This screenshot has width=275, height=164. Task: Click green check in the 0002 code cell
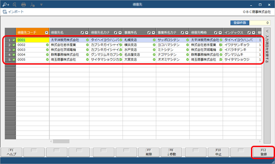click(47, 45)
